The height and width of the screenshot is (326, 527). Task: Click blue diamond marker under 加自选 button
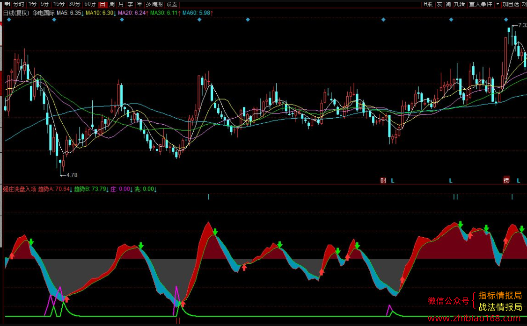pos(506,20)
